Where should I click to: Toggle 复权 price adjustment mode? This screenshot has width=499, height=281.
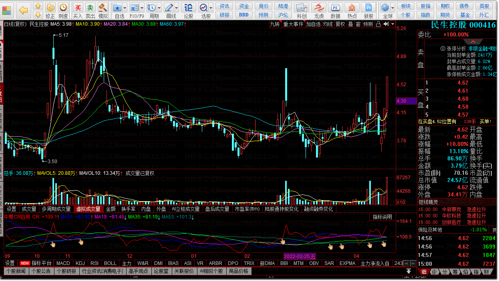click(340, 24)
